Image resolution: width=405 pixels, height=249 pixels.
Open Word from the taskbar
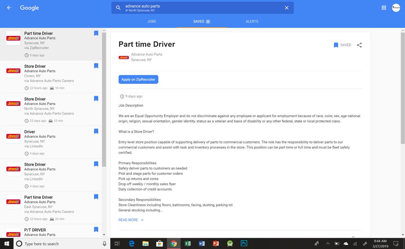click(x=202, y=244)
